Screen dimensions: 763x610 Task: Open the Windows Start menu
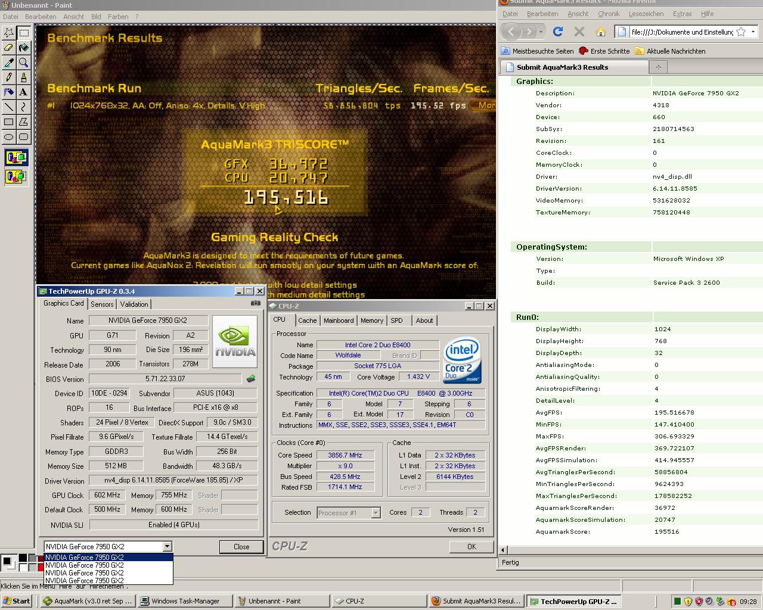coord(17,601)
